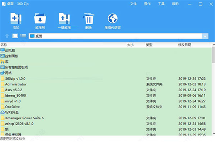Viewport: 215px width, 142px height.
Task: Sort files by 类型 column header
Action: tap(149, 45)
